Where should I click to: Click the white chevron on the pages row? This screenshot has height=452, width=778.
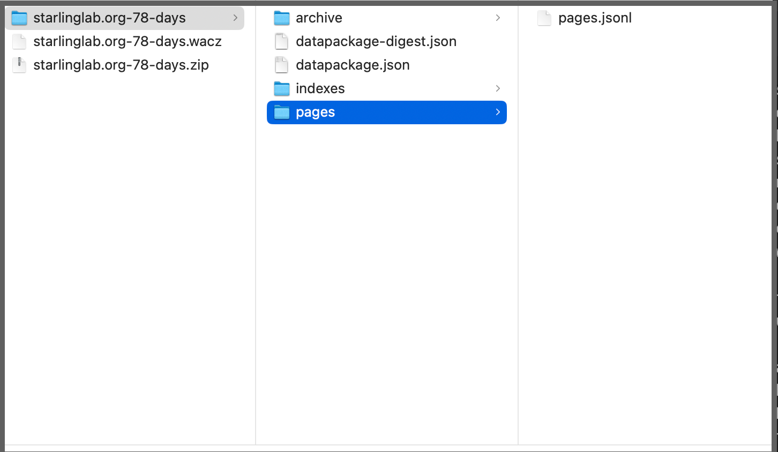tap(498, 112)
